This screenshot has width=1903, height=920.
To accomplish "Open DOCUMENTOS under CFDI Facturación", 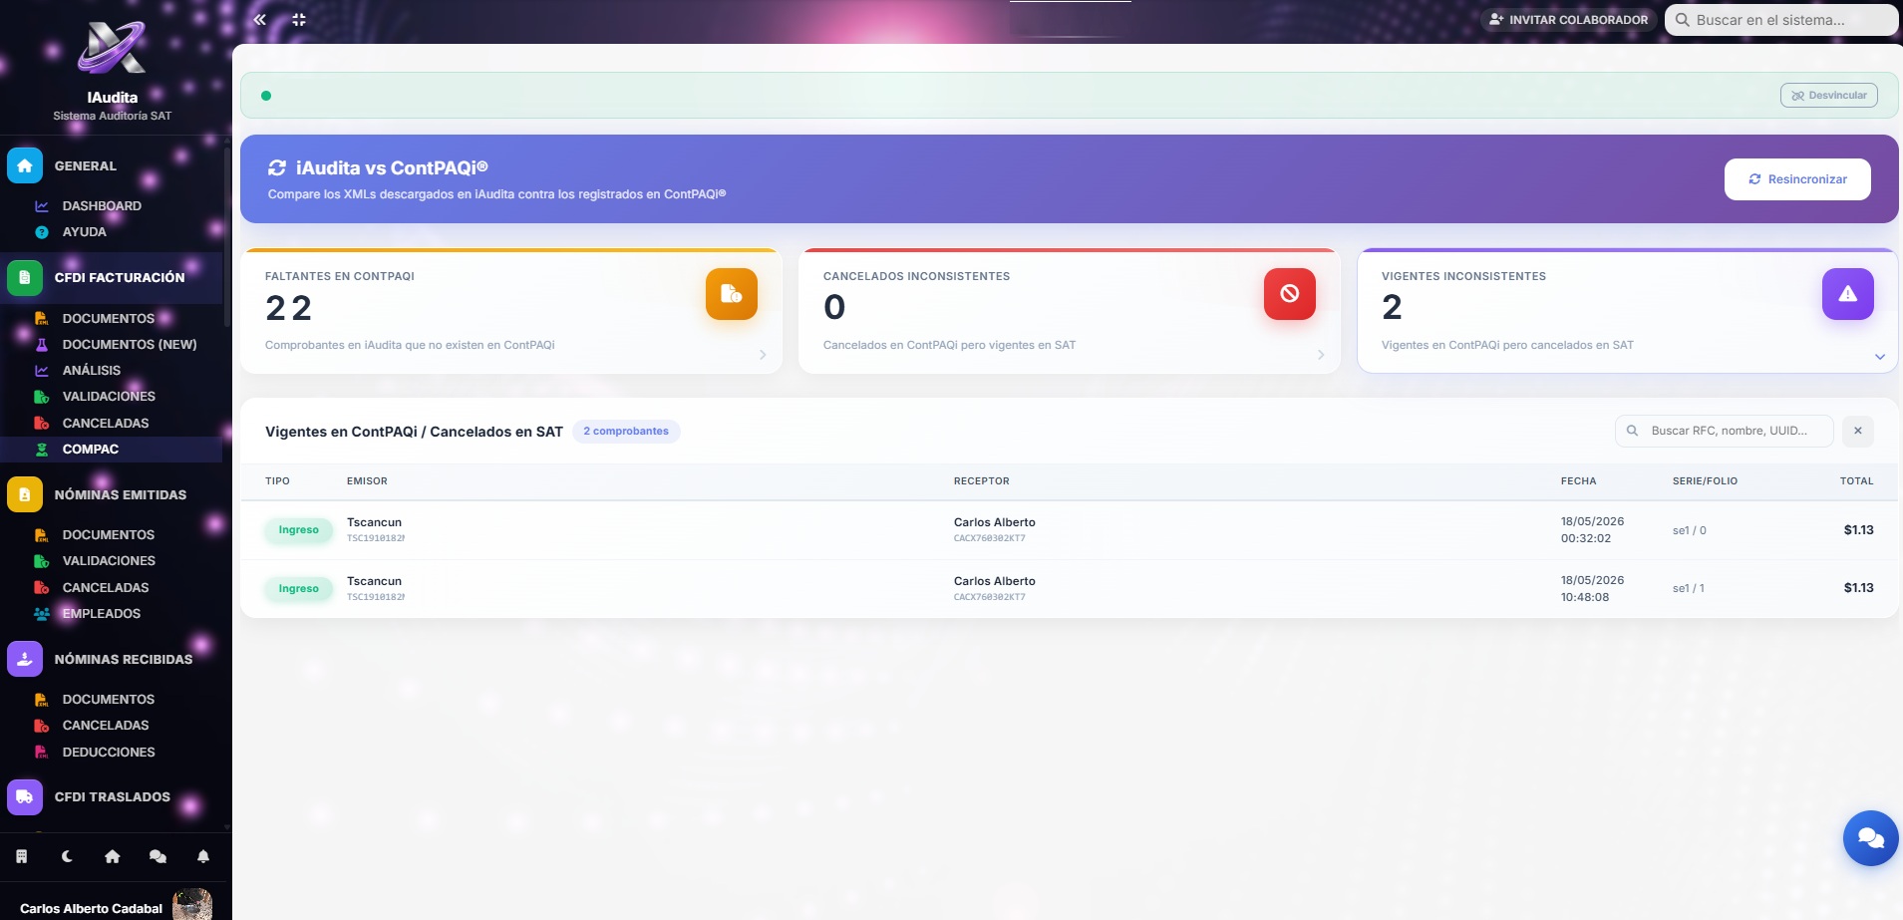I will (109, 319).
